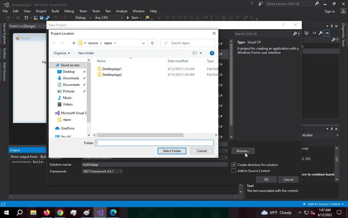Open the view options dropdown arrow
This screenshot has width=348, height=218.
tap(201, 53)
